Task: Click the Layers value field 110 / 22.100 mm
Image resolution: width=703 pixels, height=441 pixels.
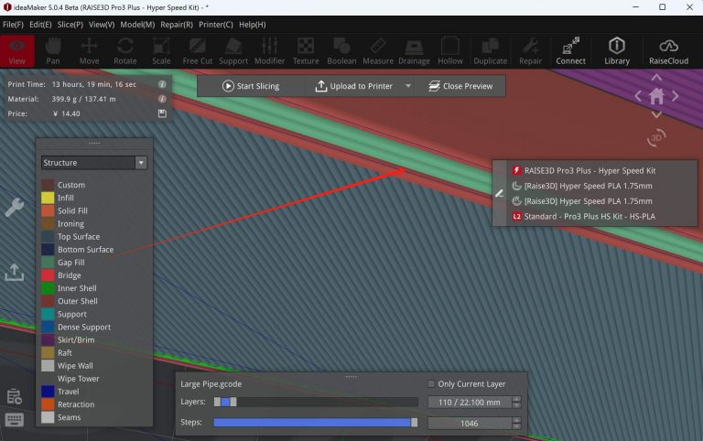Action: pos(470,402)
